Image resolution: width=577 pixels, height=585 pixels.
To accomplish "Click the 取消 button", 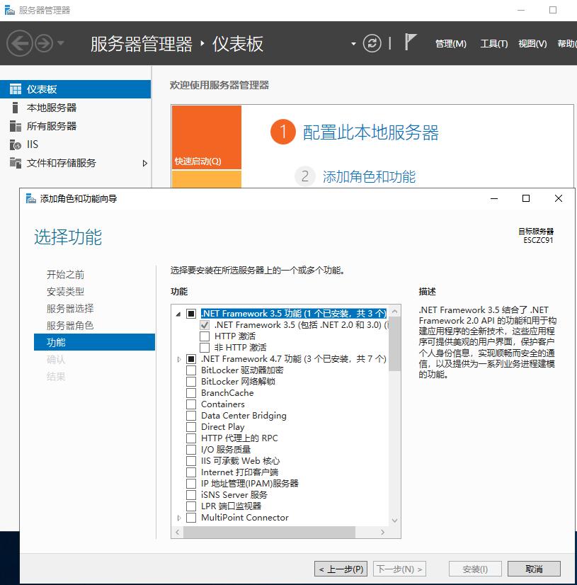I will [x=534, y=568].
